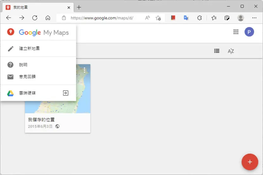Open the browser essentials shield icon
Viewport: 263px width, 175px height.
(x=227, y=18)
